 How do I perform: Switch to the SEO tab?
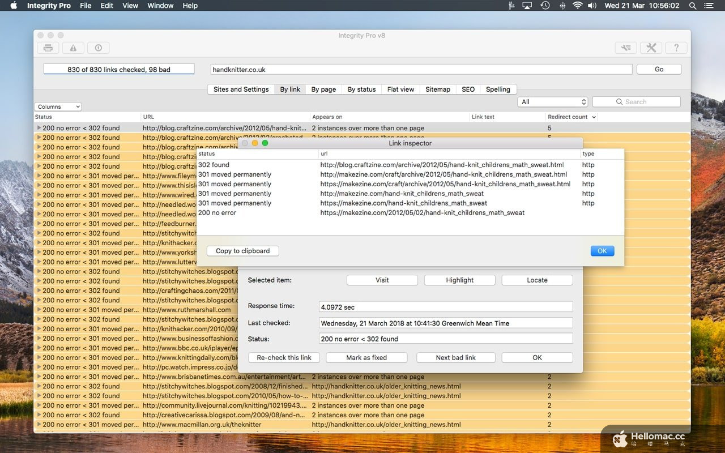468,89
